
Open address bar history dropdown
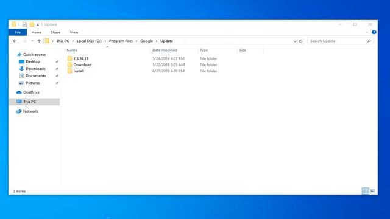click(295, 41)
